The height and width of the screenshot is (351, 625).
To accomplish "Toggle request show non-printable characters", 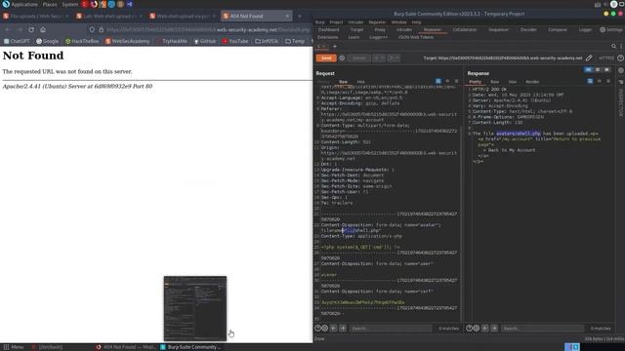I will coord(447,81).
